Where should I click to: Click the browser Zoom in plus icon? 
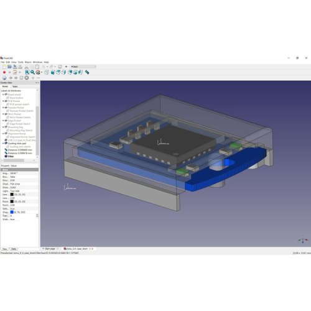[33, 78]
